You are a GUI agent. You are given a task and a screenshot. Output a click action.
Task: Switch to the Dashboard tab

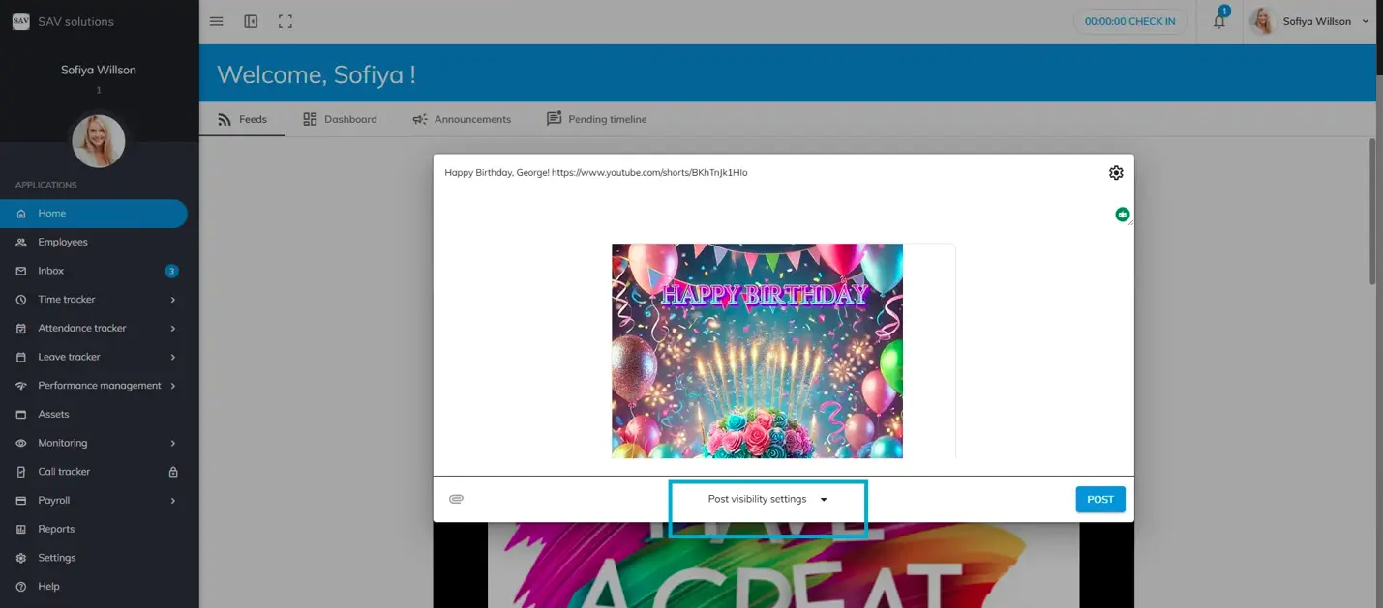340,119
